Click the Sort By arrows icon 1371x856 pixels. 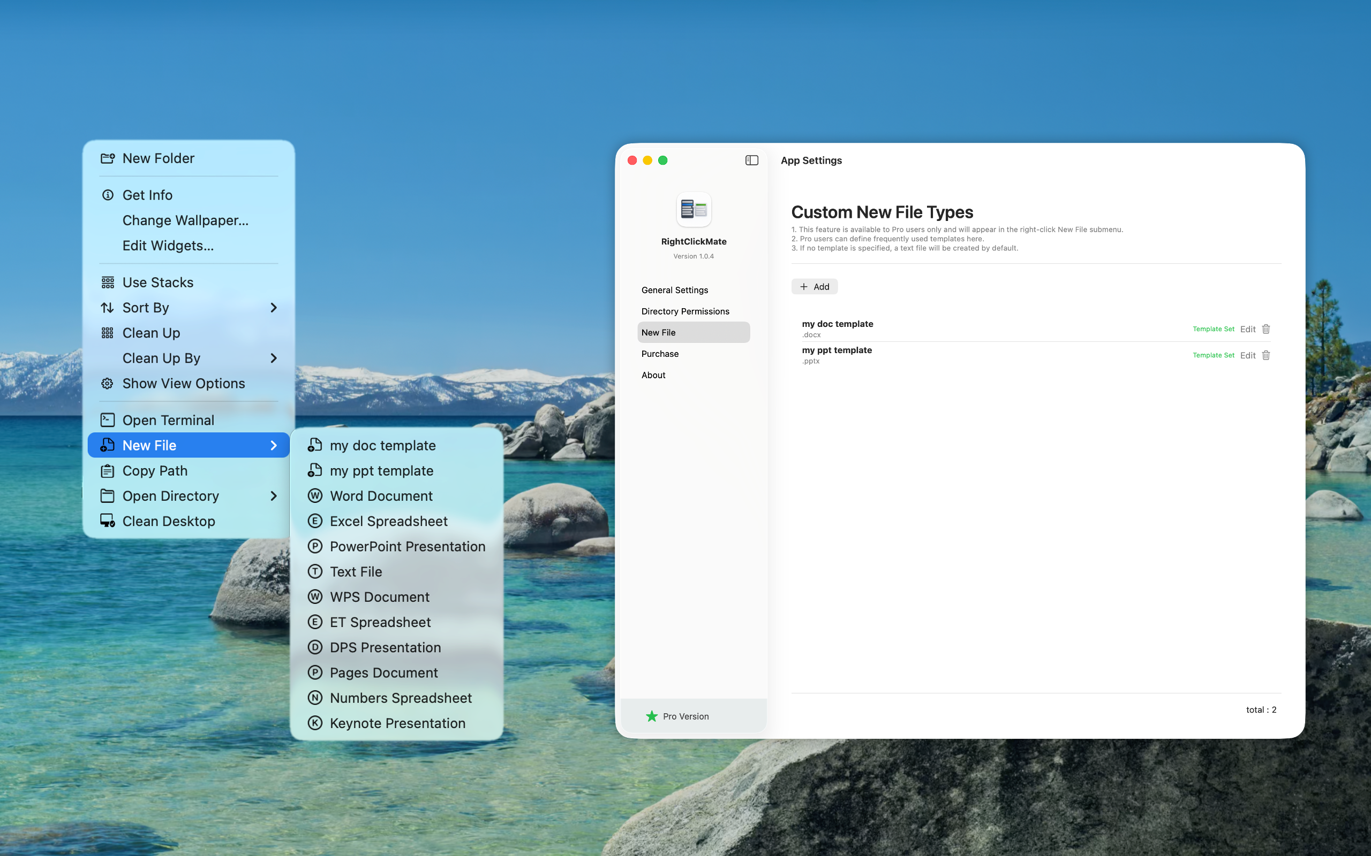pos(108,308)
